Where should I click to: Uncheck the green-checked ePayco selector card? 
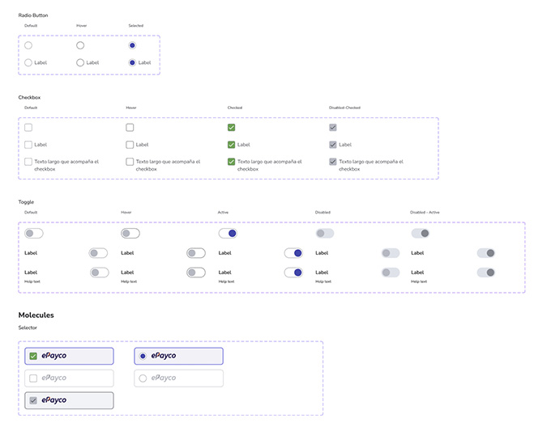pos(69,356)
